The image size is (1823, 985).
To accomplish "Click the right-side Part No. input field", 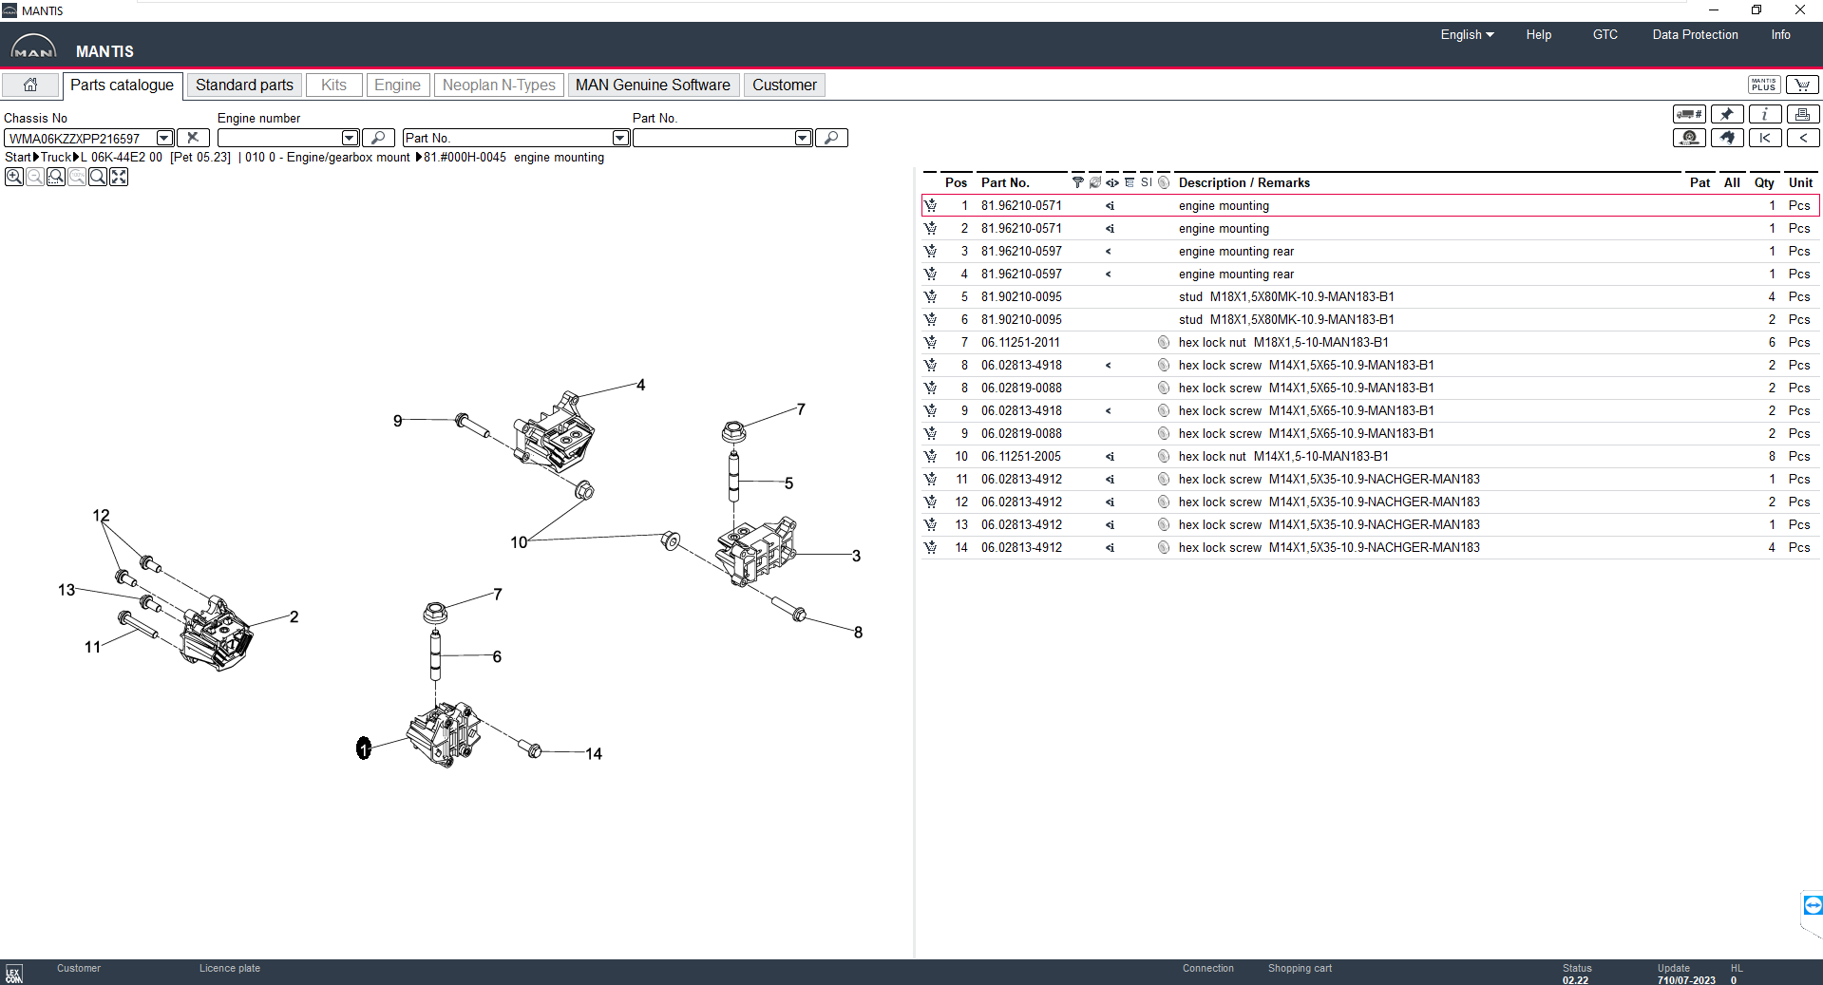I will point(713,138).
